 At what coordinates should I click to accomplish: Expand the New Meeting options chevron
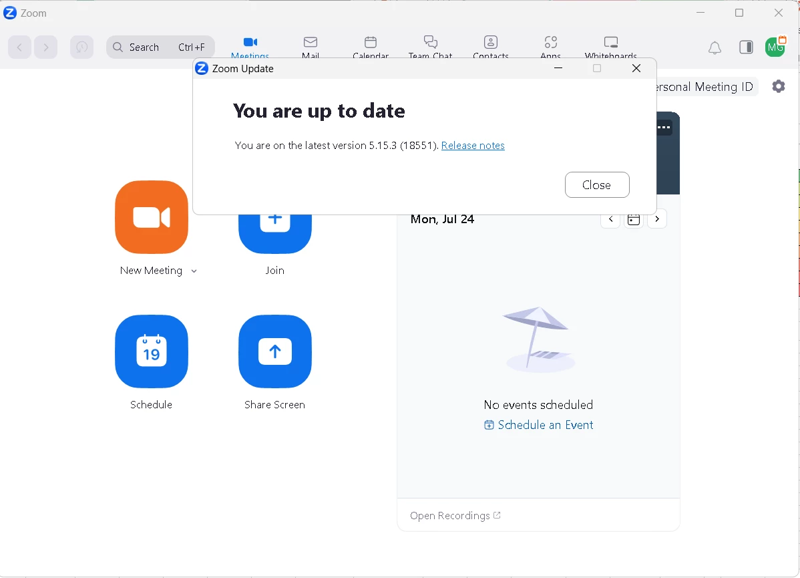194,271
